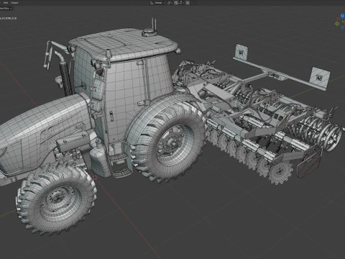Select the tractor cab roof mesh
The image size is (345, 259).
124,44
